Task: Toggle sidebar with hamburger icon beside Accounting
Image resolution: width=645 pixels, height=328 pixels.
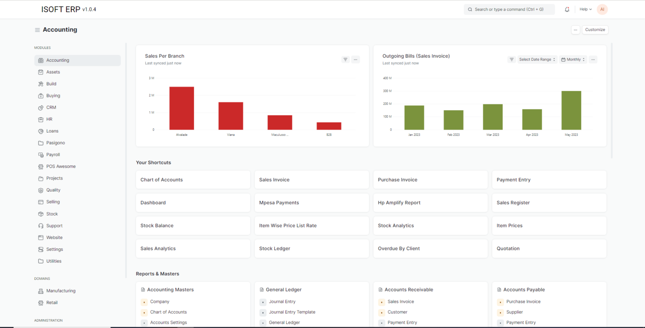Action: coord(37,30)
